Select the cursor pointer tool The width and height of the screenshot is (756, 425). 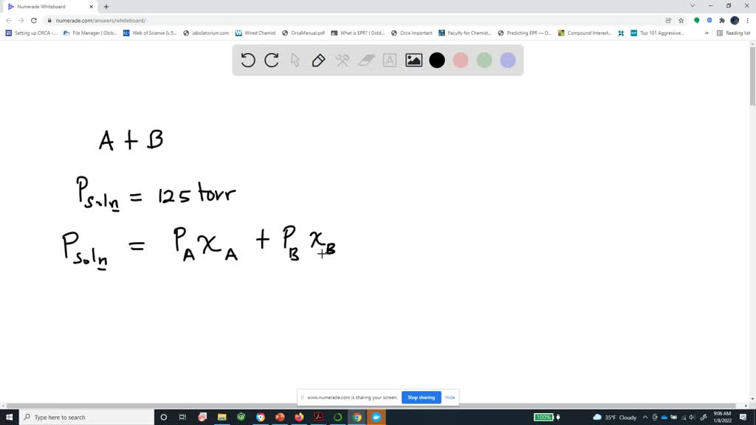point(295,61)
